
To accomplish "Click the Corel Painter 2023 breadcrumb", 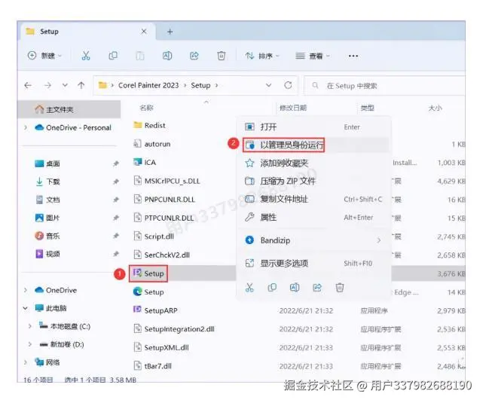I will tap(148, 85).
